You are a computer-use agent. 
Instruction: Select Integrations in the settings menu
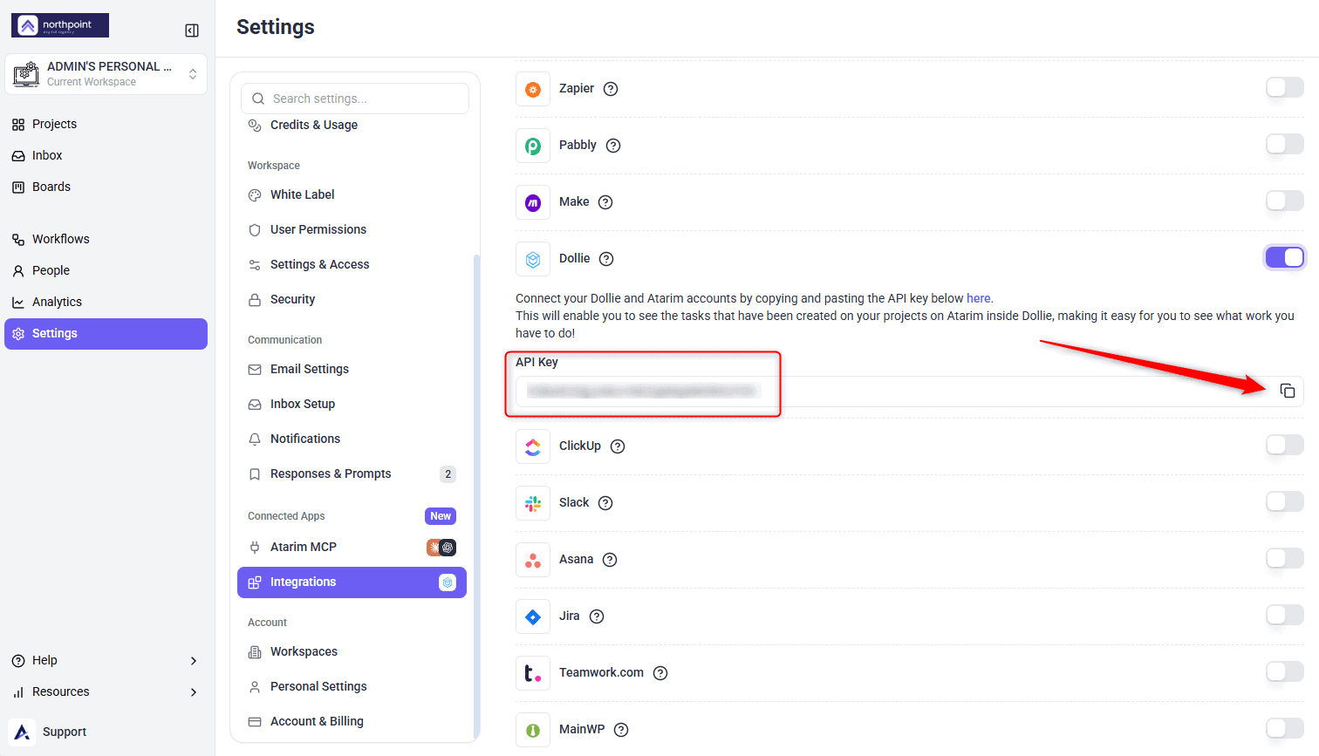point(352,582)
